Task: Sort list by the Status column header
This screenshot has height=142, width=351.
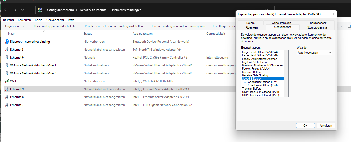Action: (88, 34)
